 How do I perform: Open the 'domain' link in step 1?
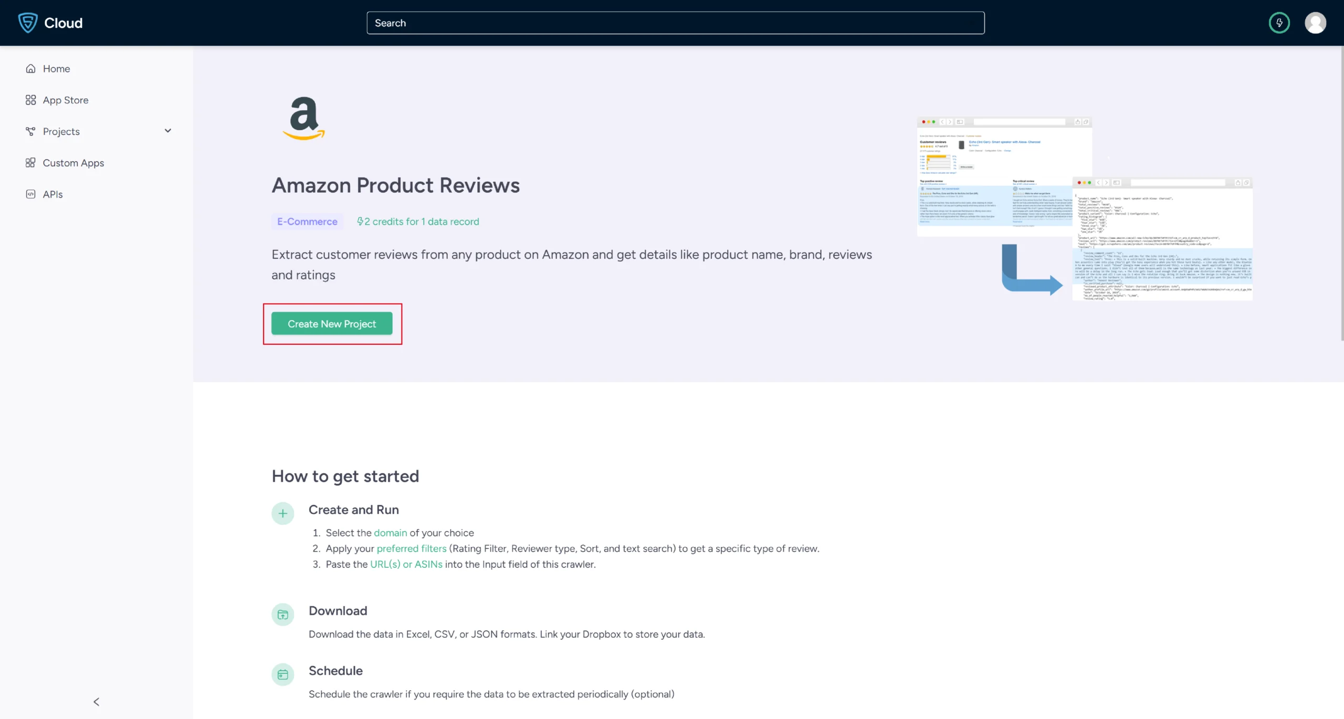pos(390,533)
